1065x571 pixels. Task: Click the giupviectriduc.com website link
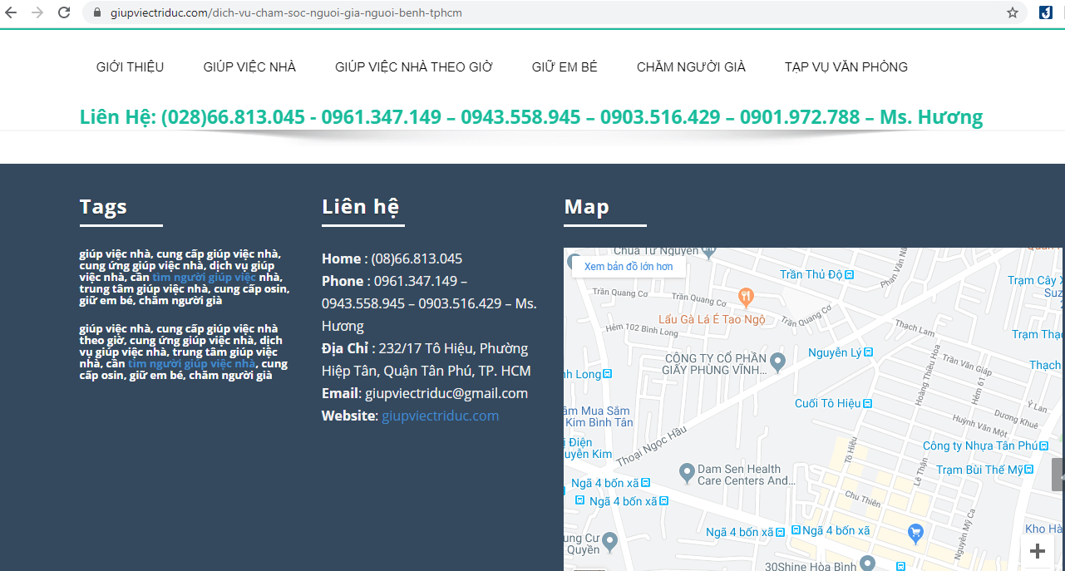(440, 416)
